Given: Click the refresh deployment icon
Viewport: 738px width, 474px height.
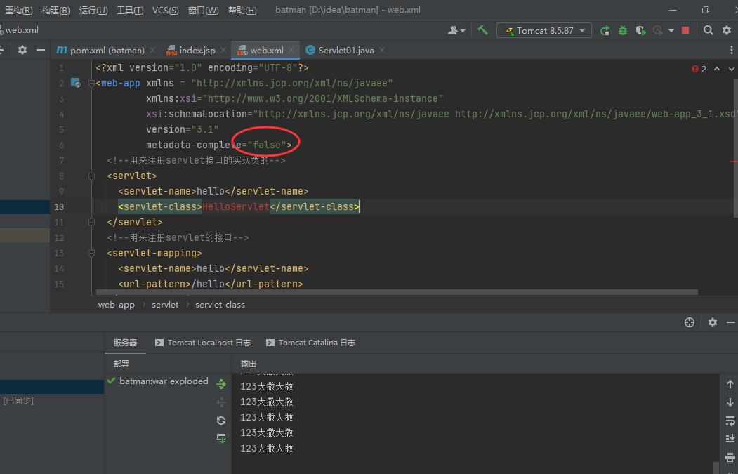Looking at the screenshot, I should coord(220,421).
